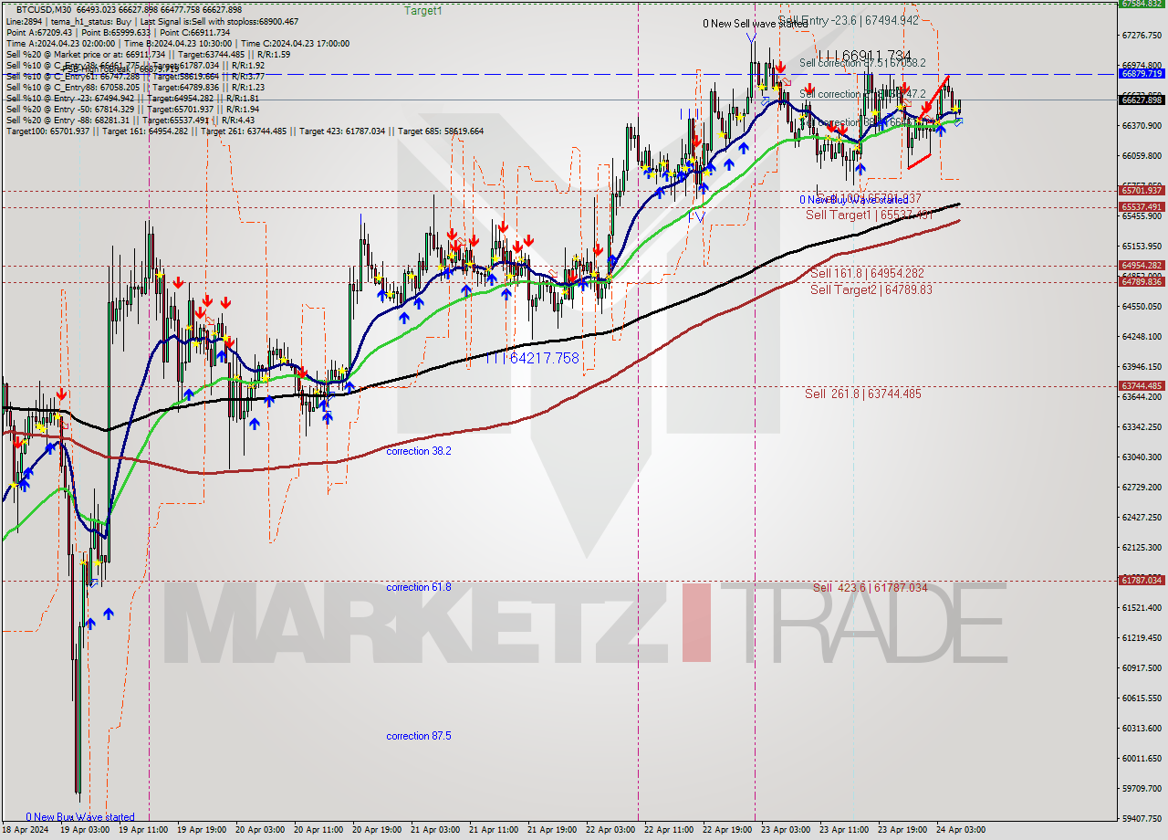Screen dimensions: 1168x840
Task: Click '0 New Sell wave started' label
Action: click(x=755, y=24)
